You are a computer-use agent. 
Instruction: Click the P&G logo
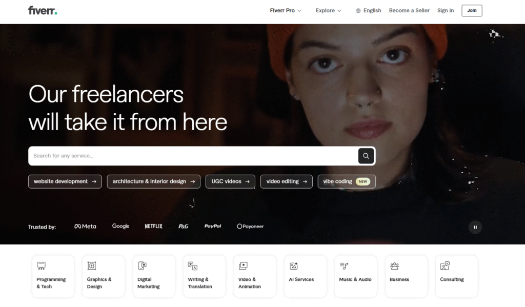click(x=183, y=227)
